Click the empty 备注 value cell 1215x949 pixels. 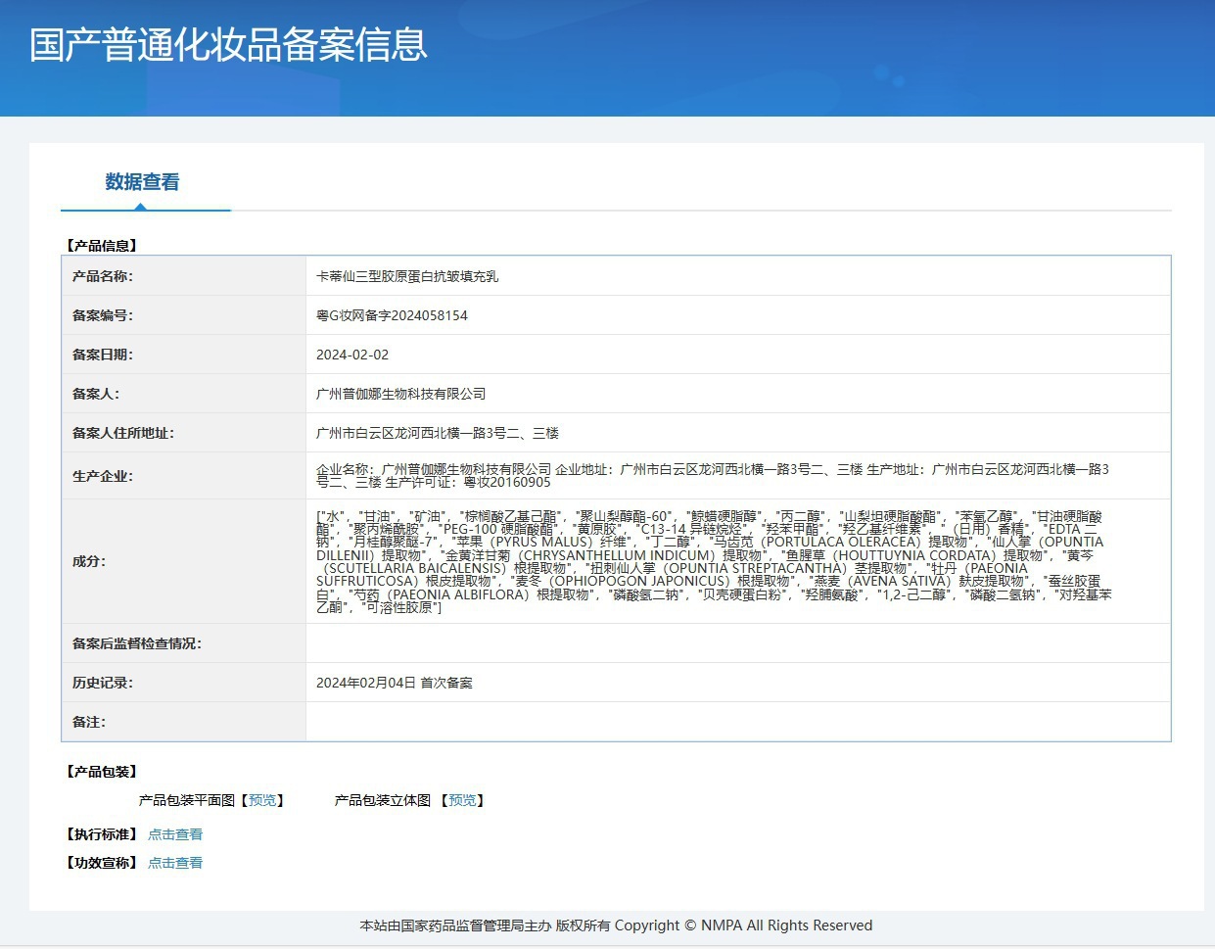click(737, 722)
